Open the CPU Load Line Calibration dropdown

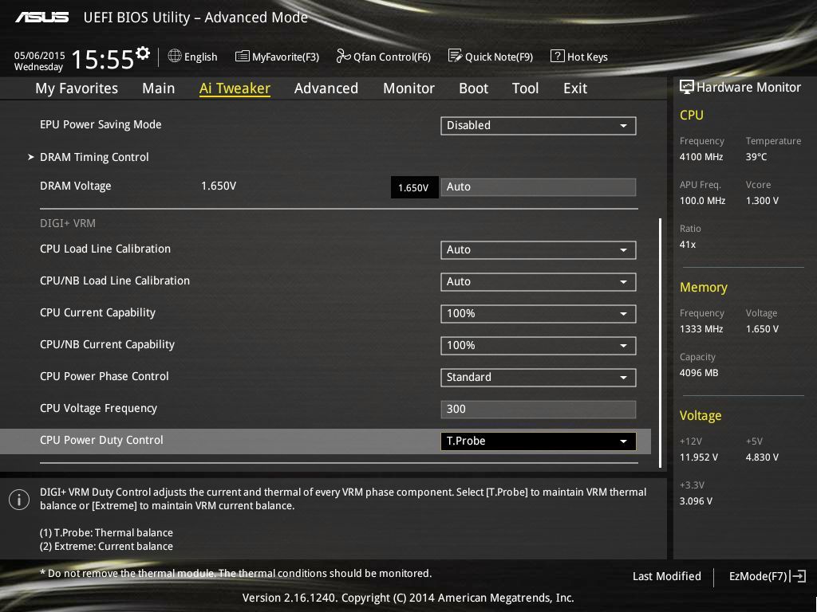538,249
